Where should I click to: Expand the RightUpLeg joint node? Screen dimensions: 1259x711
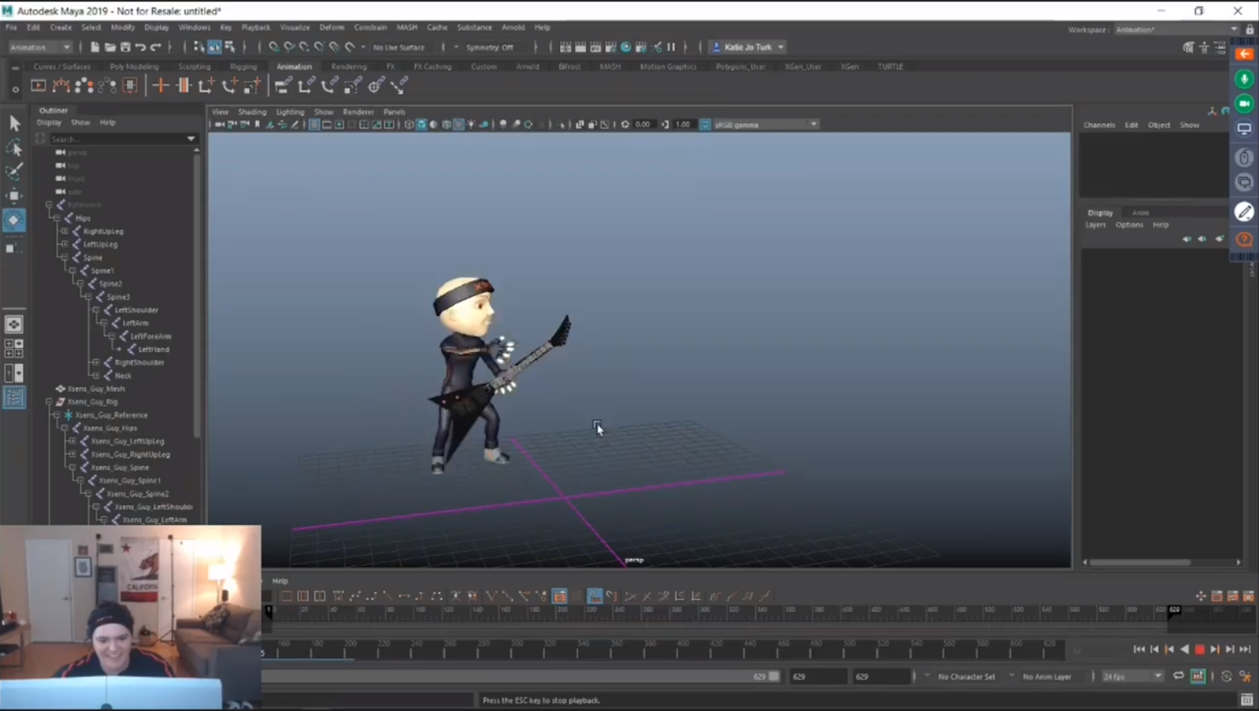(x=64, y=231)
